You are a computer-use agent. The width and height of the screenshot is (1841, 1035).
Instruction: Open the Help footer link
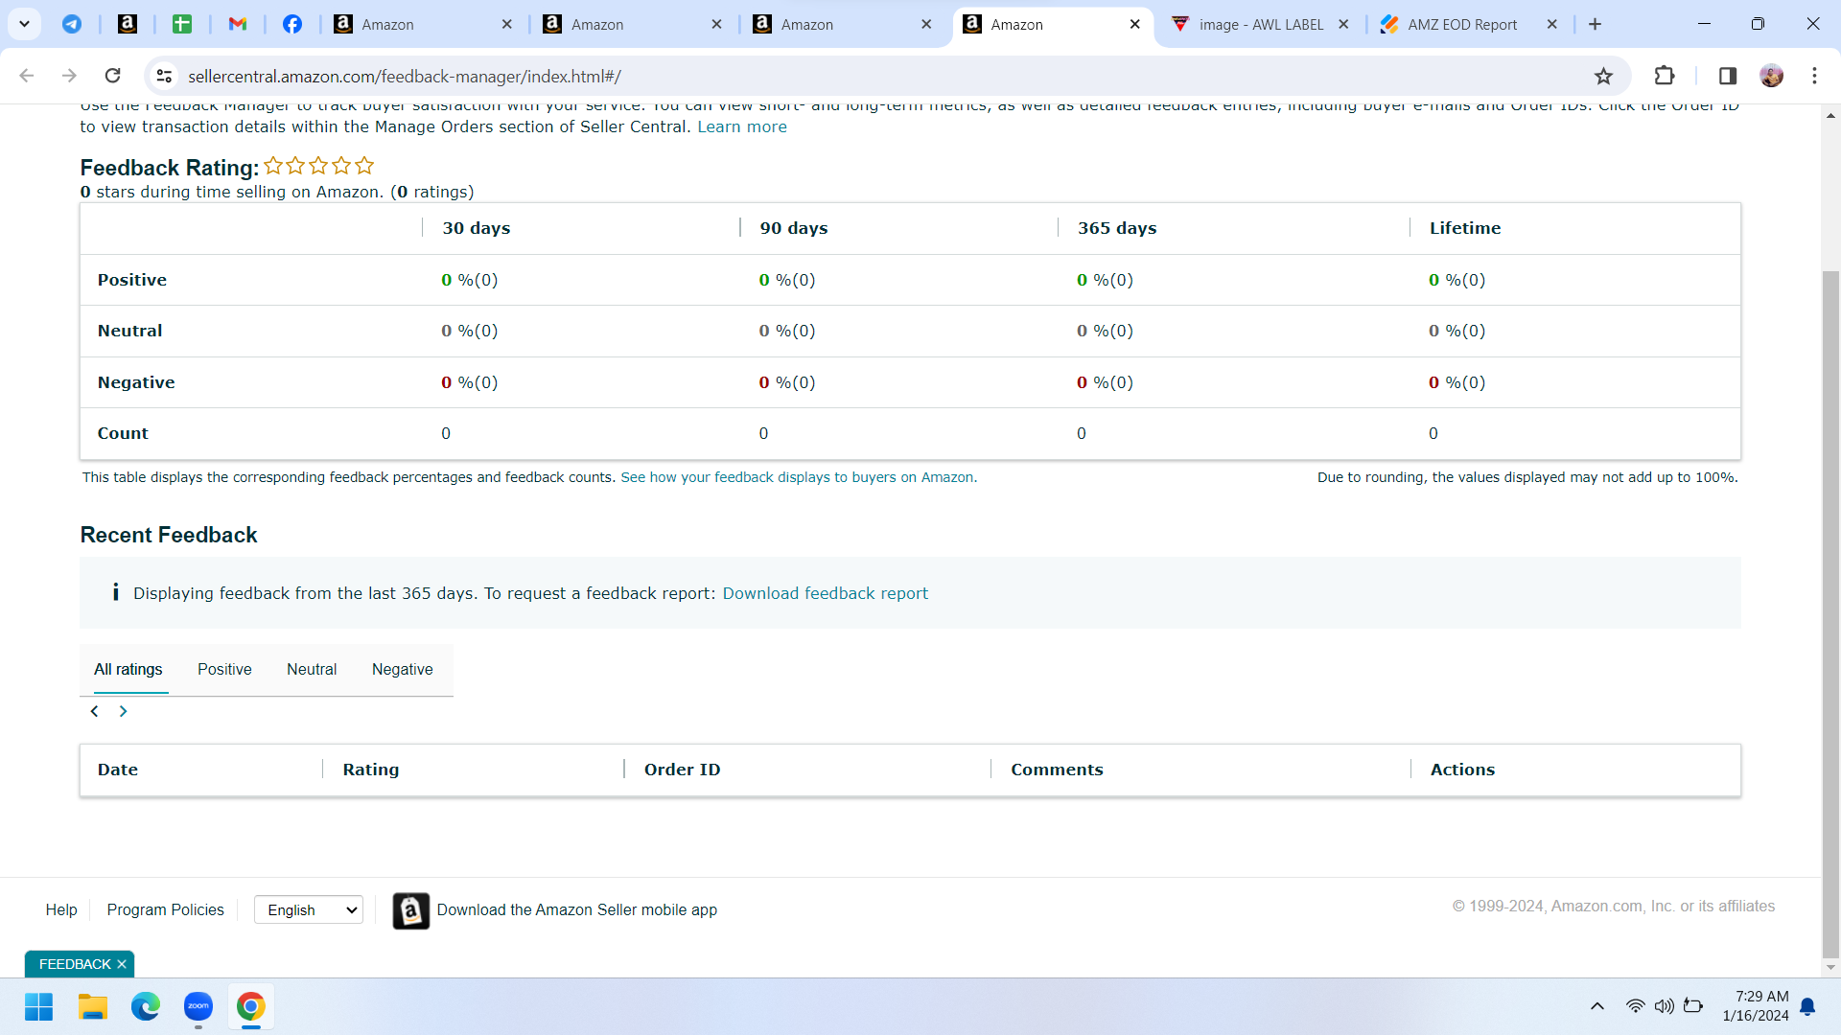point(61,909)
